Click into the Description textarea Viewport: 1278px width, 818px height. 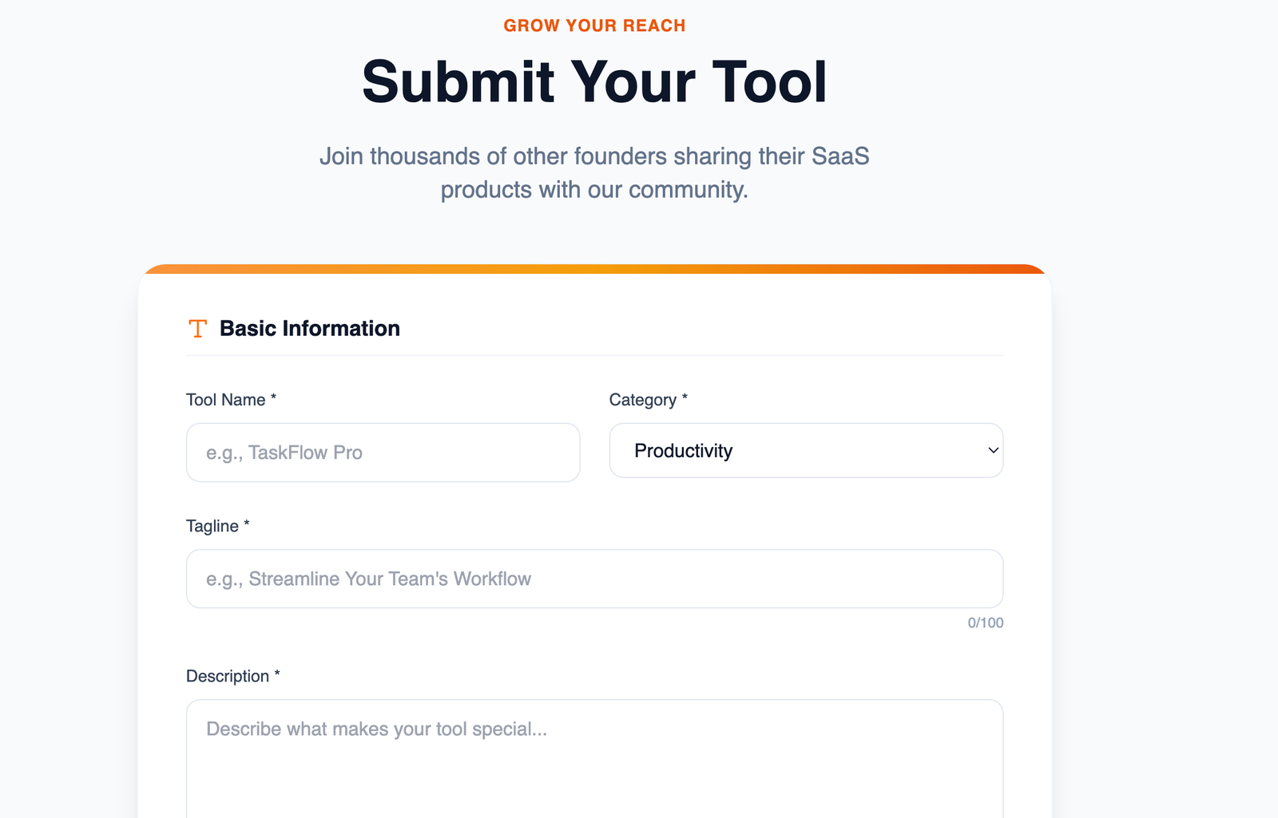pyautogui.click(x=594, y=758)
